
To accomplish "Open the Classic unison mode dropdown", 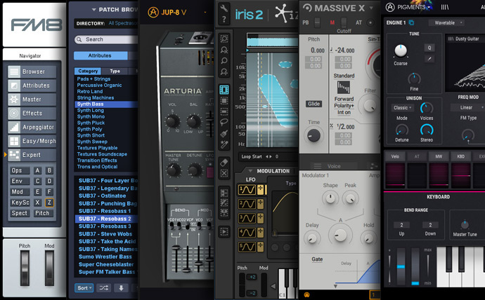I will (402, 108).
